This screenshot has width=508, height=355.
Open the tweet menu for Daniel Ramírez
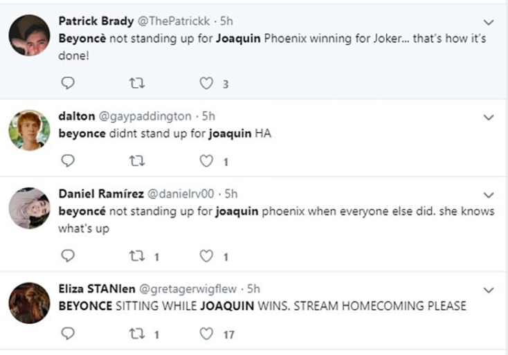point(489,195)
